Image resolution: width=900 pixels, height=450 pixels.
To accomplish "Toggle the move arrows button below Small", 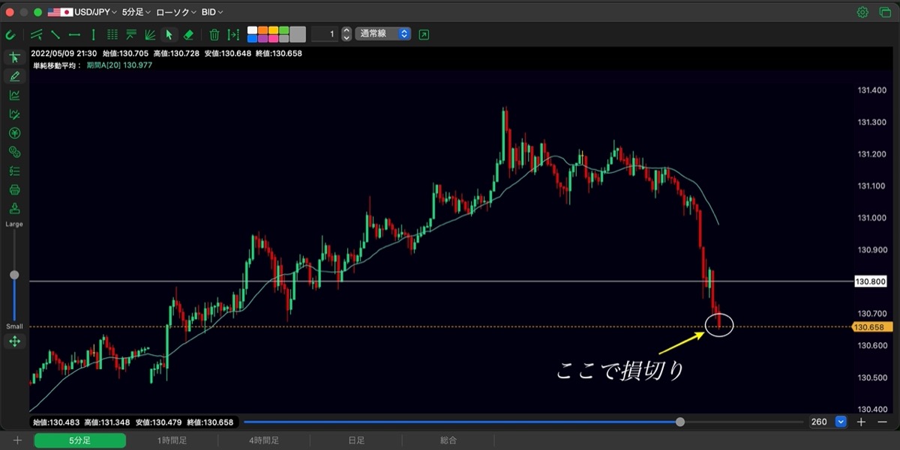I will point(14,341).
